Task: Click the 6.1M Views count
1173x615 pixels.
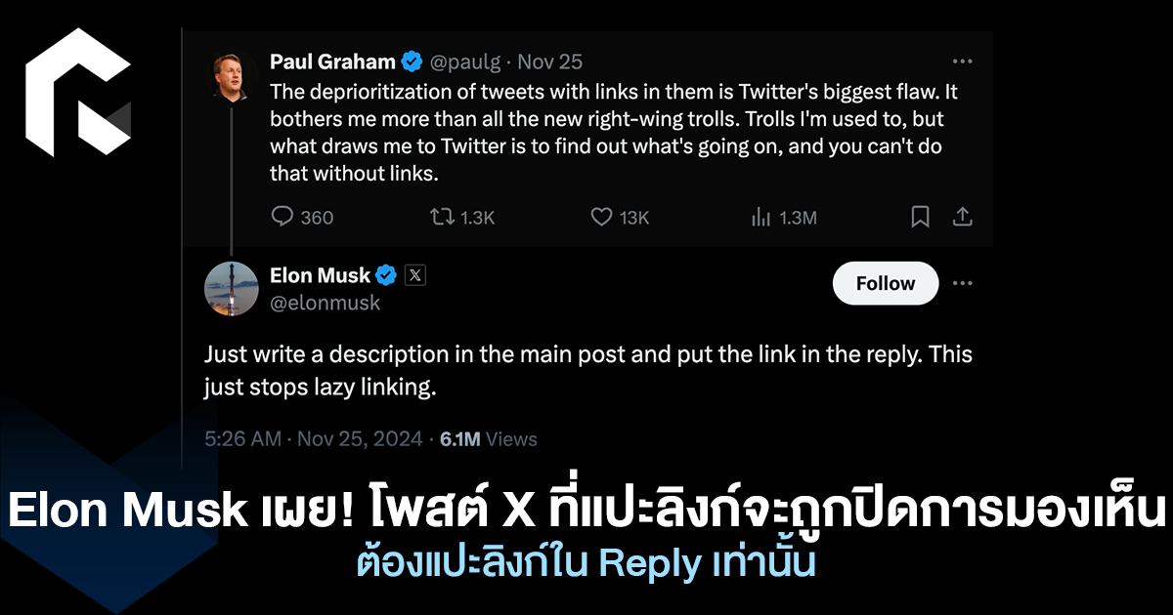Action: (488, 439)
